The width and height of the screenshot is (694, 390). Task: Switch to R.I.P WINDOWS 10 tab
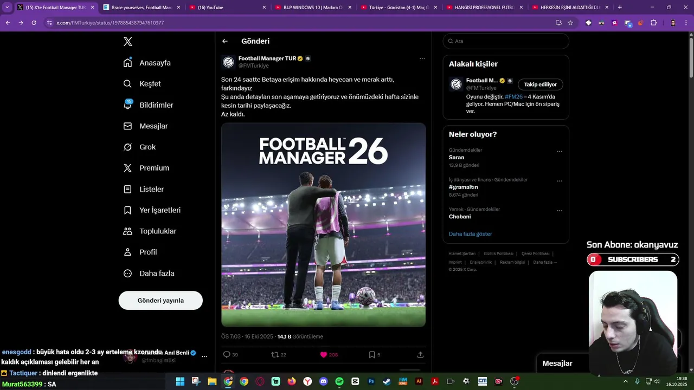pos(313,8)
